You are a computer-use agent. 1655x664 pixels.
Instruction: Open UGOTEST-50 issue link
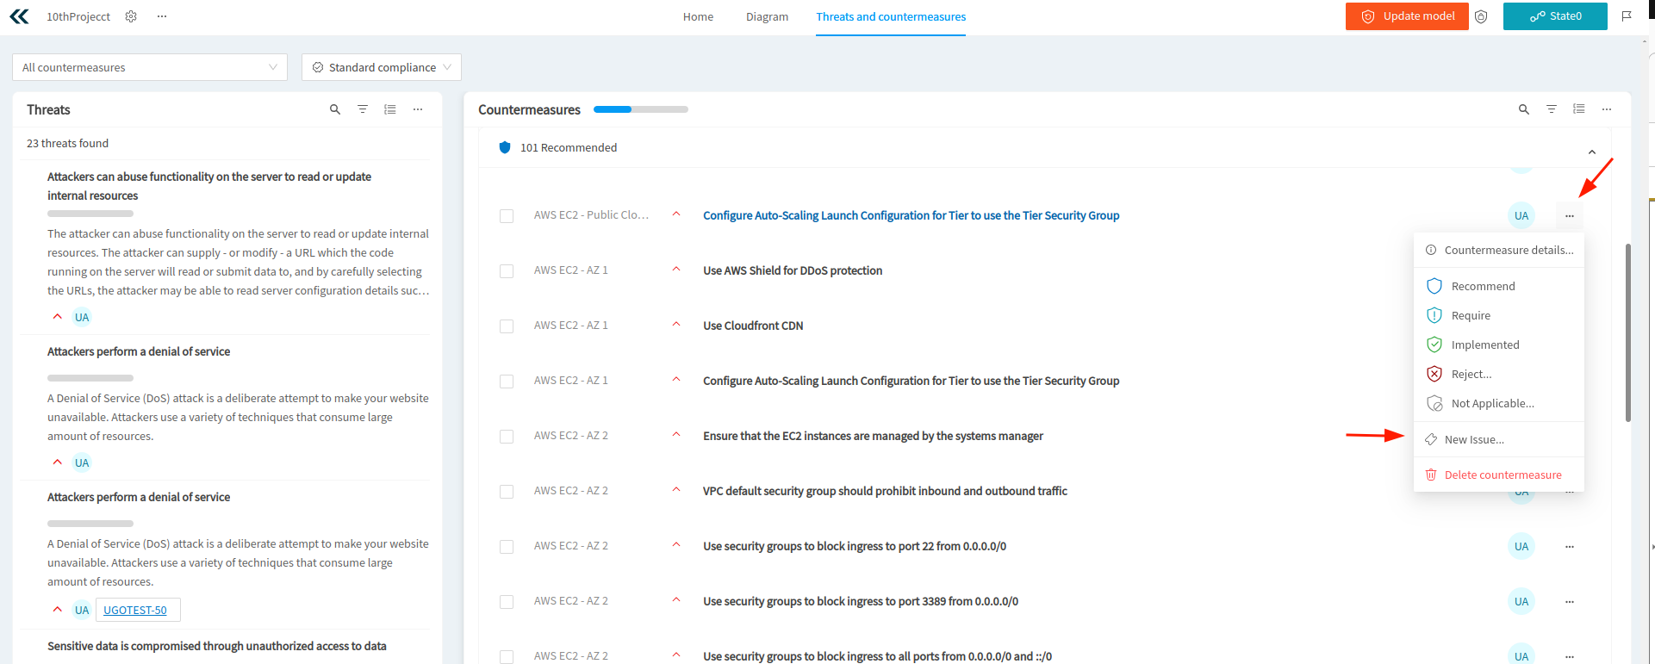[135, 610]
